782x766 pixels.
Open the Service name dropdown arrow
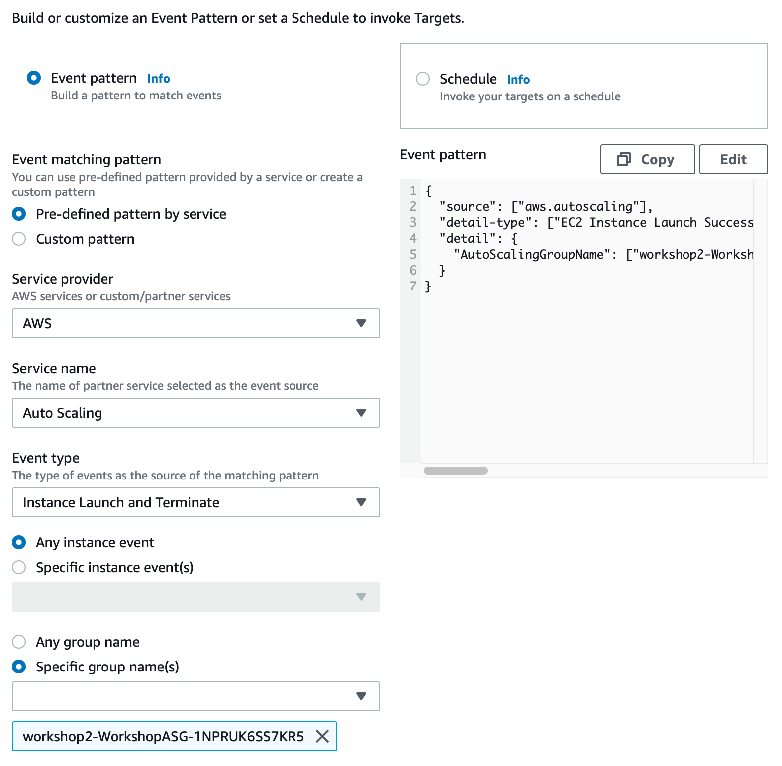tap(362, 413)
